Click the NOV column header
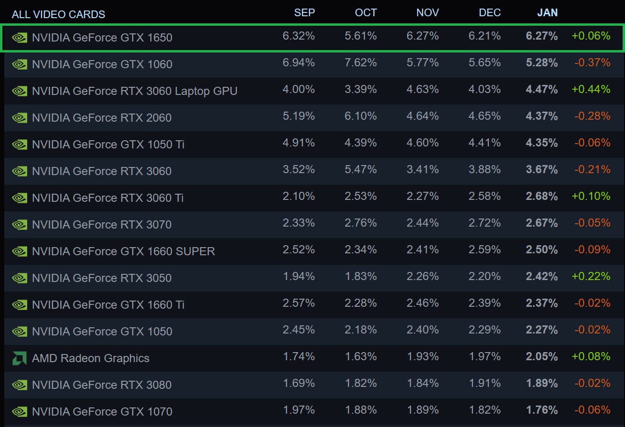This screenshot has width=625, height=427. coord(427,13)
